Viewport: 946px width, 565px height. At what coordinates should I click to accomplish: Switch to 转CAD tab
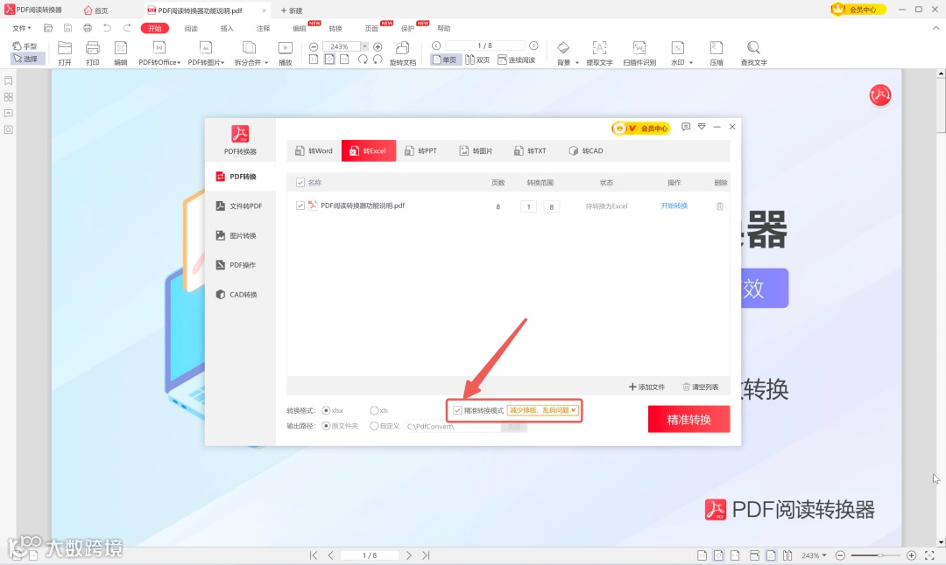[585, 150]
